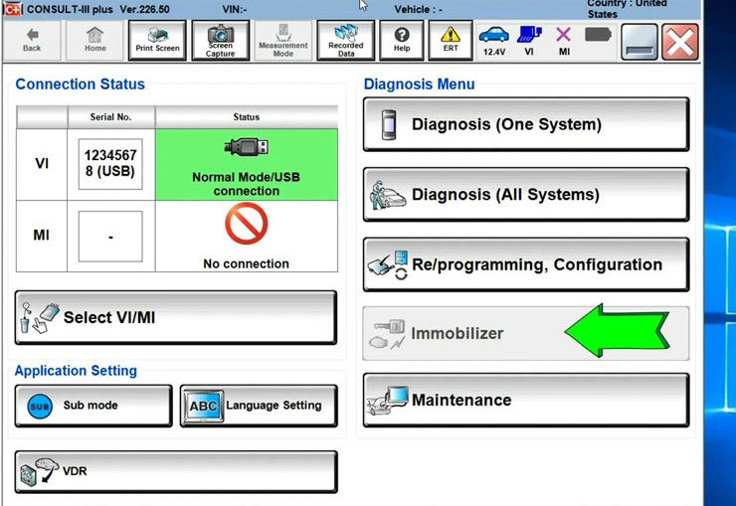Viewport: 736px width, 506px height.
Task: Select the VI serial number 12345678 (USB) field
Action: [x=110, y=164]
